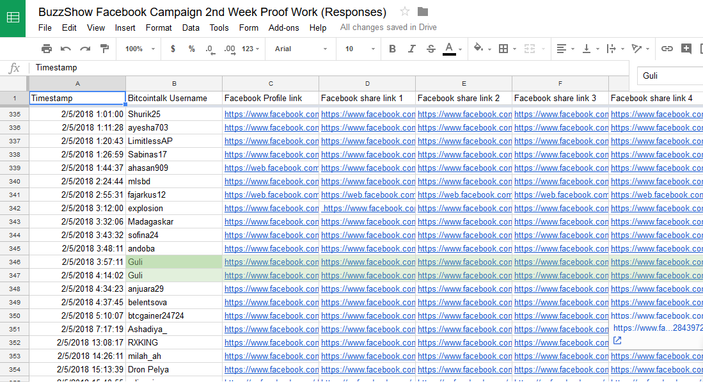Select row 346 header
703x382 pixels.
coord(14,262)
